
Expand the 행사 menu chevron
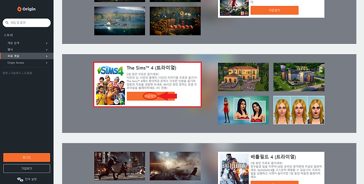tap(47, 50)
